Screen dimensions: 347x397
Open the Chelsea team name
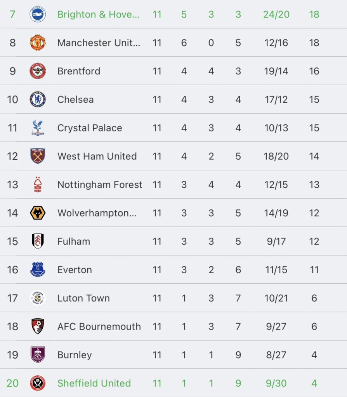(x=76, y=100)
